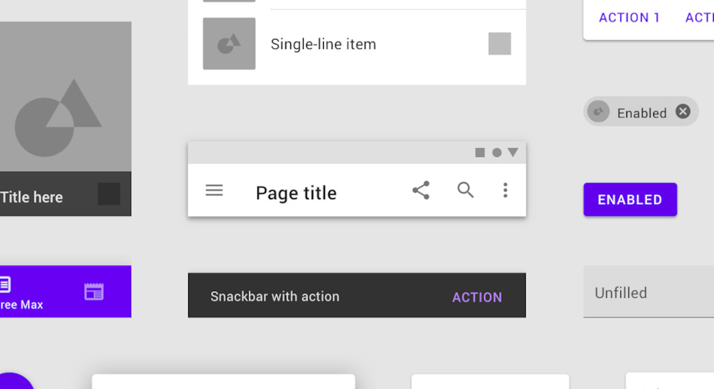Click the avatar icon inside the Enabled chip

pyautogui.click(x=598, y=112)
